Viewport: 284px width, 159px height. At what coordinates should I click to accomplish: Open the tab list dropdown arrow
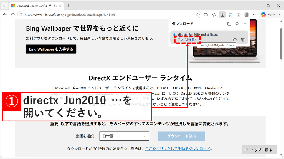pos(5,6)
